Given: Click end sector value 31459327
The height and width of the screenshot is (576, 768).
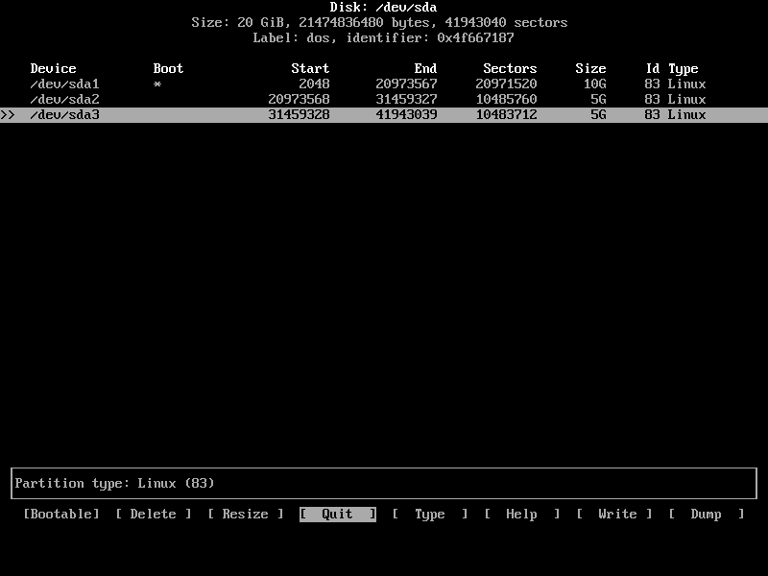Looking at the screenshot, I should coord(406,100).
